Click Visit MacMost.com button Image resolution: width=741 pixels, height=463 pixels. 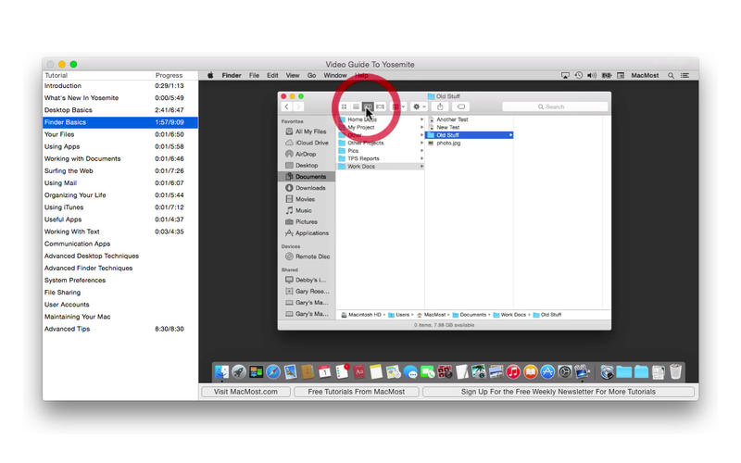point(245,392)
